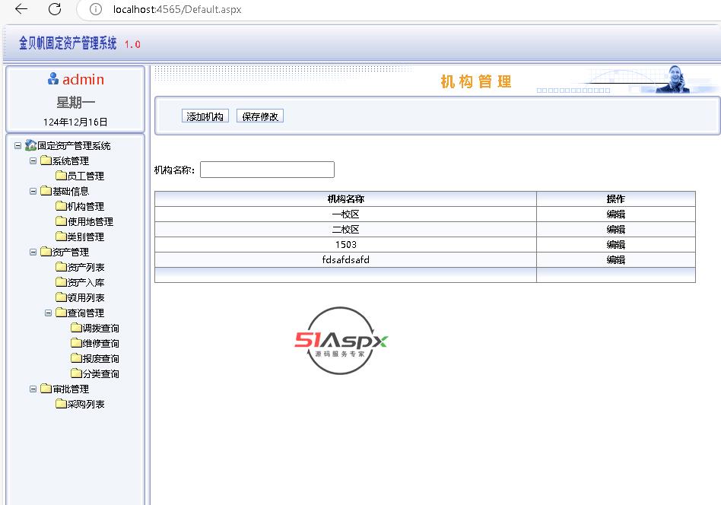Click the 保存修改 button

click(x=260, y=116)
